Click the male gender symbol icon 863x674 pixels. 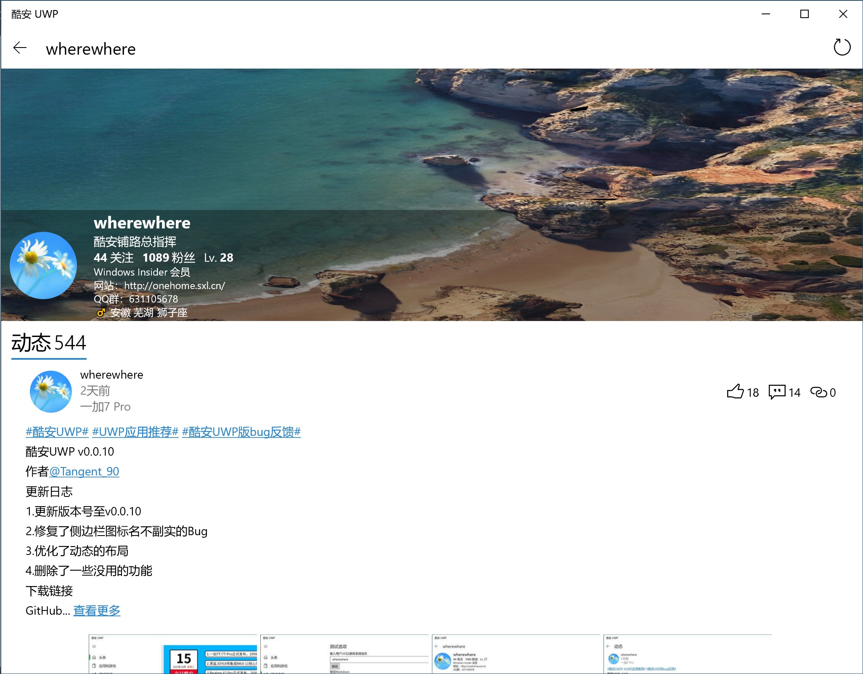point(101,313)
